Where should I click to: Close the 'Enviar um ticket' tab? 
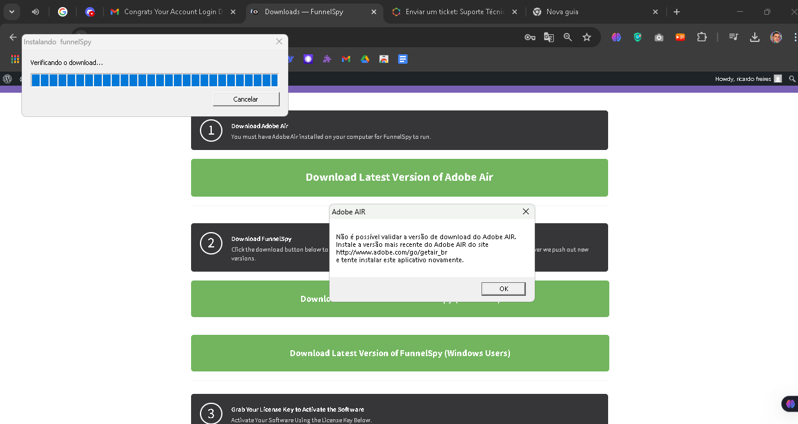[515, 12]
